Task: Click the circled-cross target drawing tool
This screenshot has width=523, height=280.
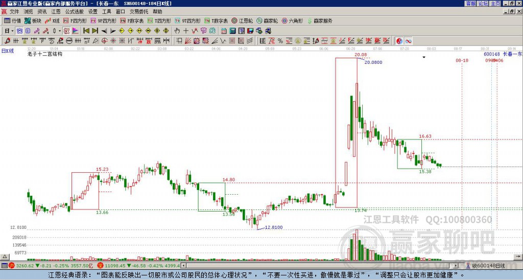Action: pos(104,41)
